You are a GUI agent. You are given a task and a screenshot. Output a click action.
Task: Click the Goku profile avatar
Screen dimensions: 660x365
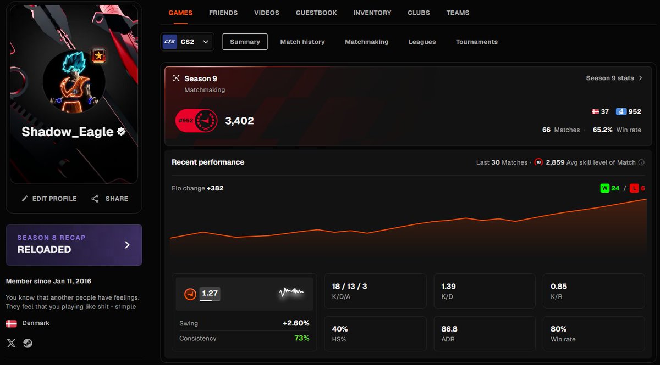click(74, 83)
